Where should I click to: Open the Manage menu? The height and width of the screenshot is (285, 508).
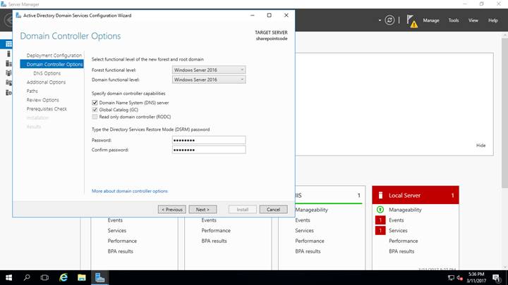pyautogui.click(x=431, y=20)
